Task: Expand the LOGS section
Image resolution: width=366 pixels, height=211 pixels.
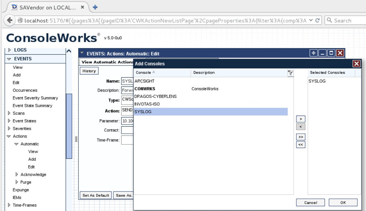Action: click(x=10, y=50)
